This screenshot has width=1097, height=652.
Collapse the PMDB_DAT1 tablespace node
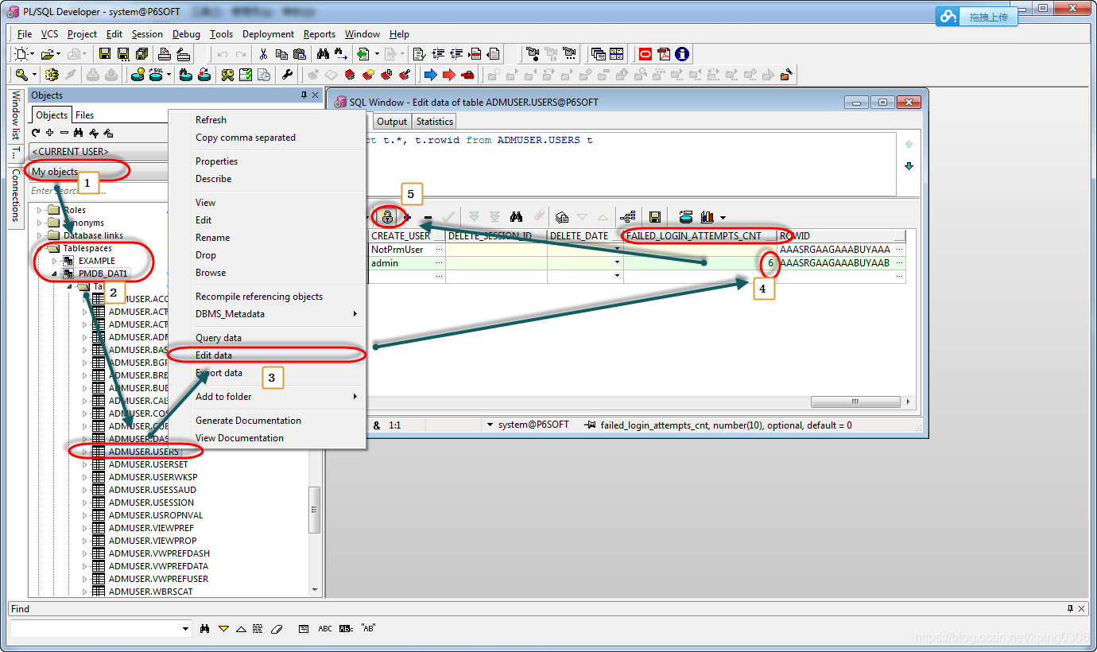[54, 274]
